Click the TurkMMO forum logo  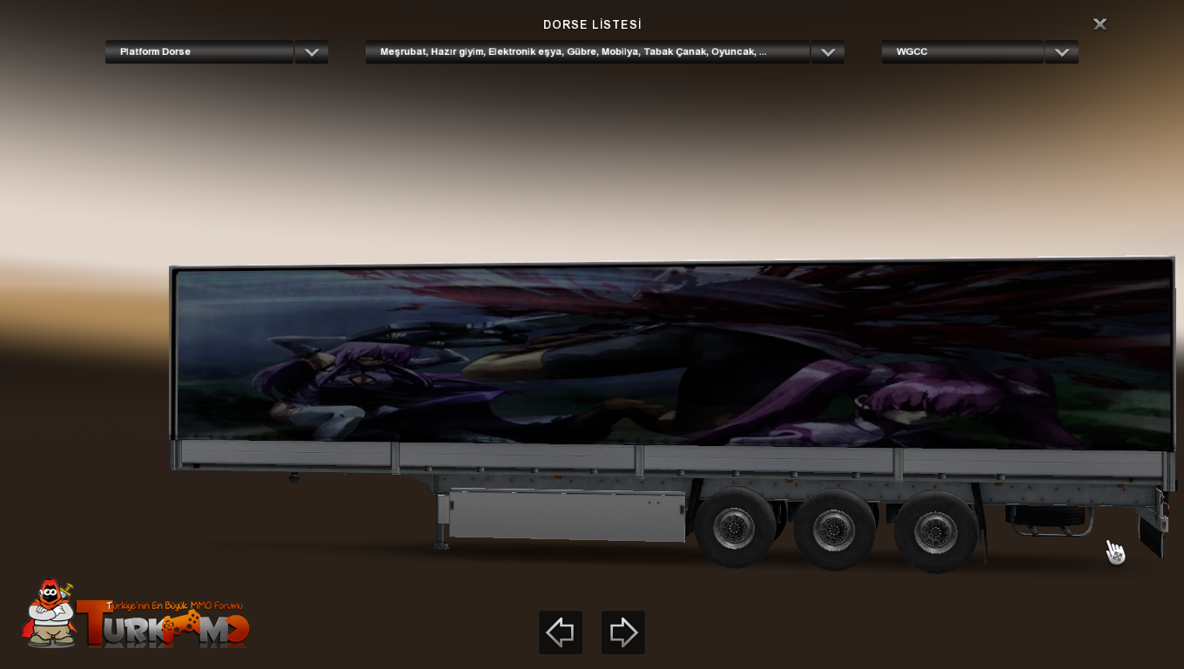(x=136, y=614)
